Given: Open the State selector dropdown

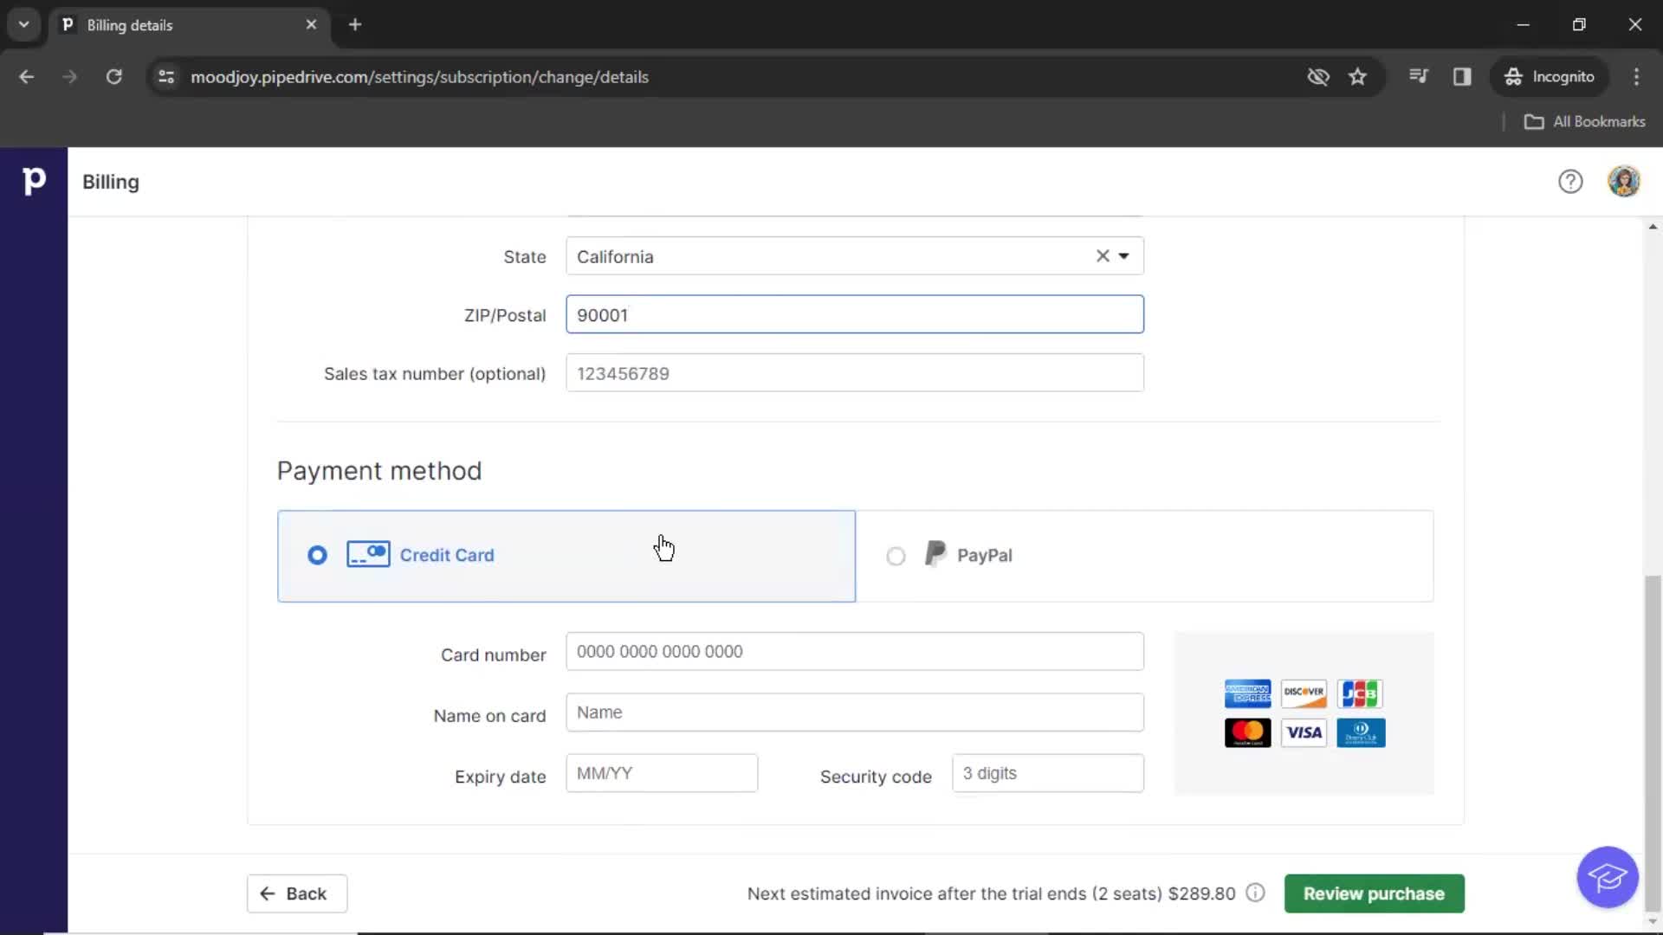Looking at the screenshot, I should point(1124,255).
